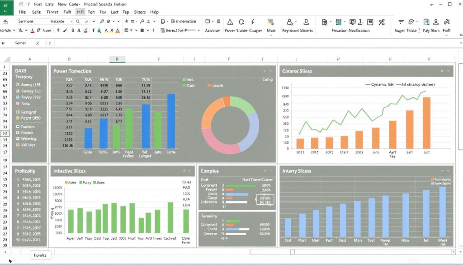Check the Podias checkbox in the sidebar
This screenshot has height=265, width=463.
18,133
